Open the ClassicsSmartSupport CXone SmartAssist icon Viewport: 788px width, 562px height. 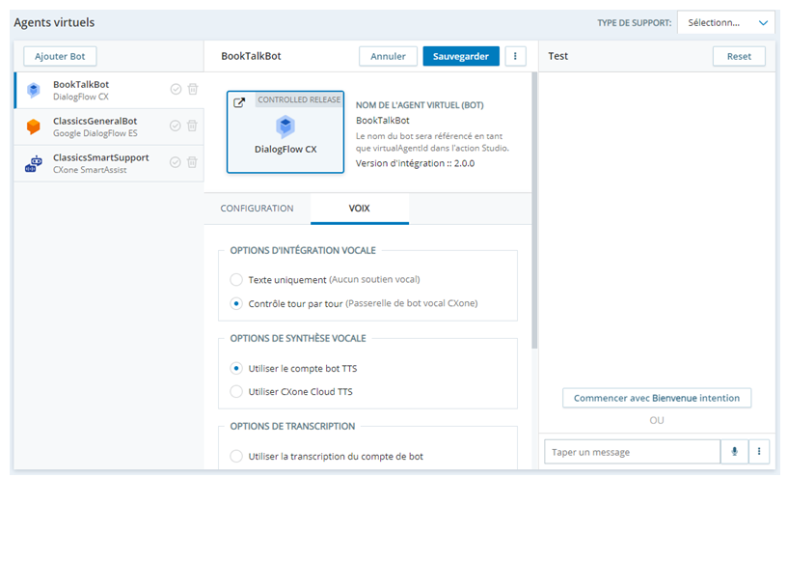click(x=34, y=161)
